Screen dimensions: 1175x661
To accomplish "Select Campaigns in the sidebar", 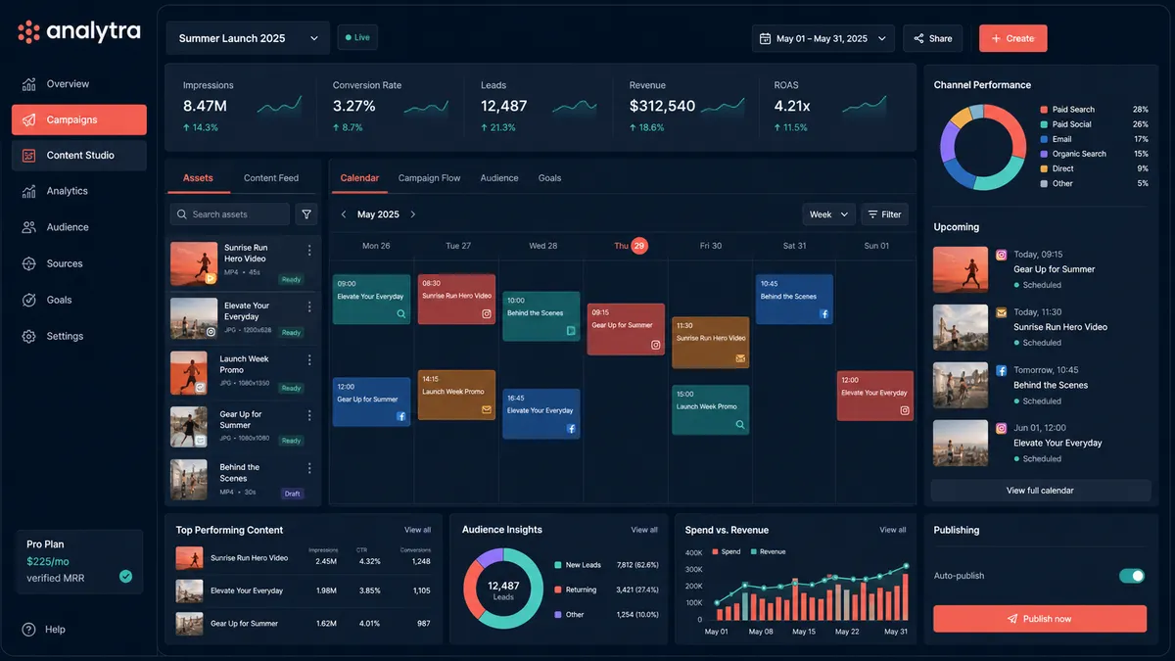I will [79, 119].
